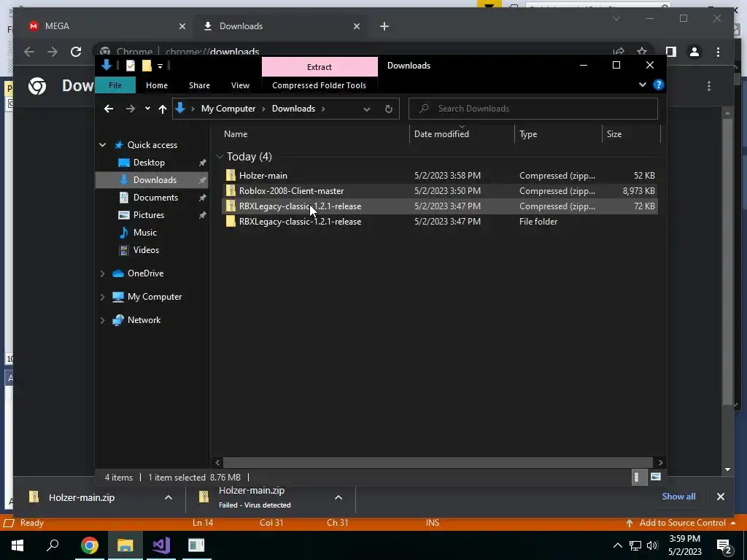Screen dimensions: 747x560
Task: Open the View ribbon tab
Action: pos(240,85)
